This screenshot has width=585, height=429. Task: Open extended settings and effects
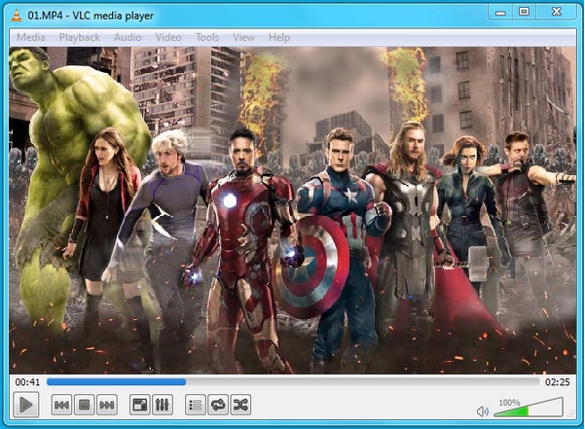click(163, 405)
